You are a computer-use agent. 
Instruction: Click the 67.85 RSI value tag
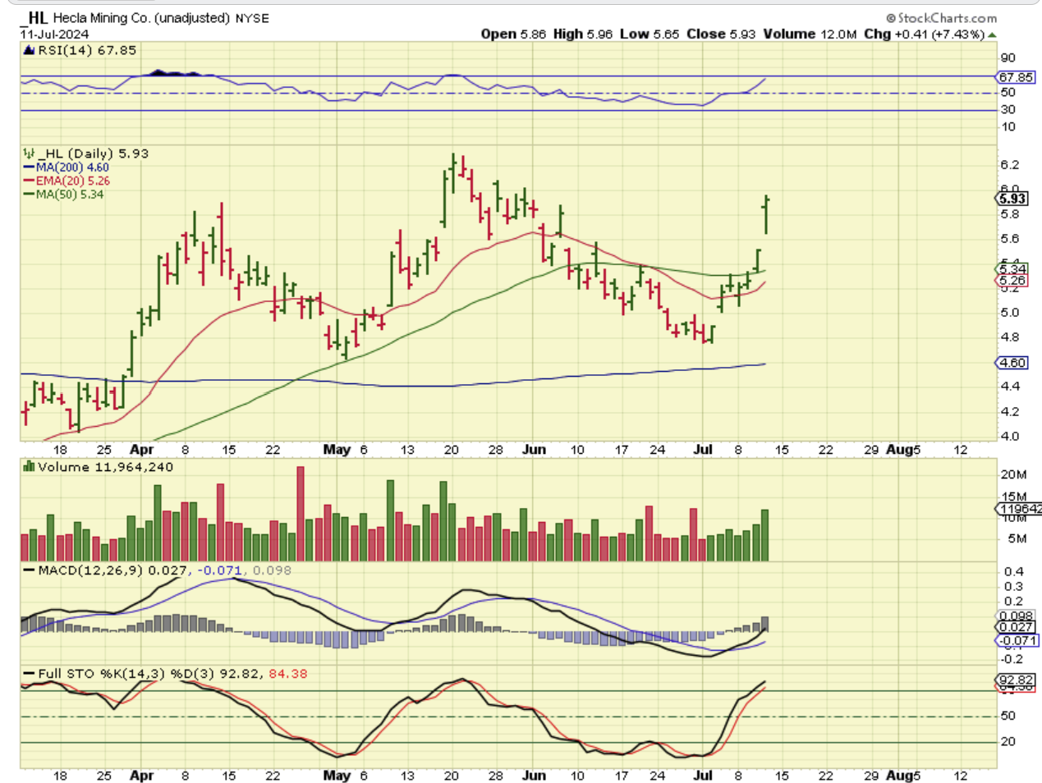(1015, 77)
